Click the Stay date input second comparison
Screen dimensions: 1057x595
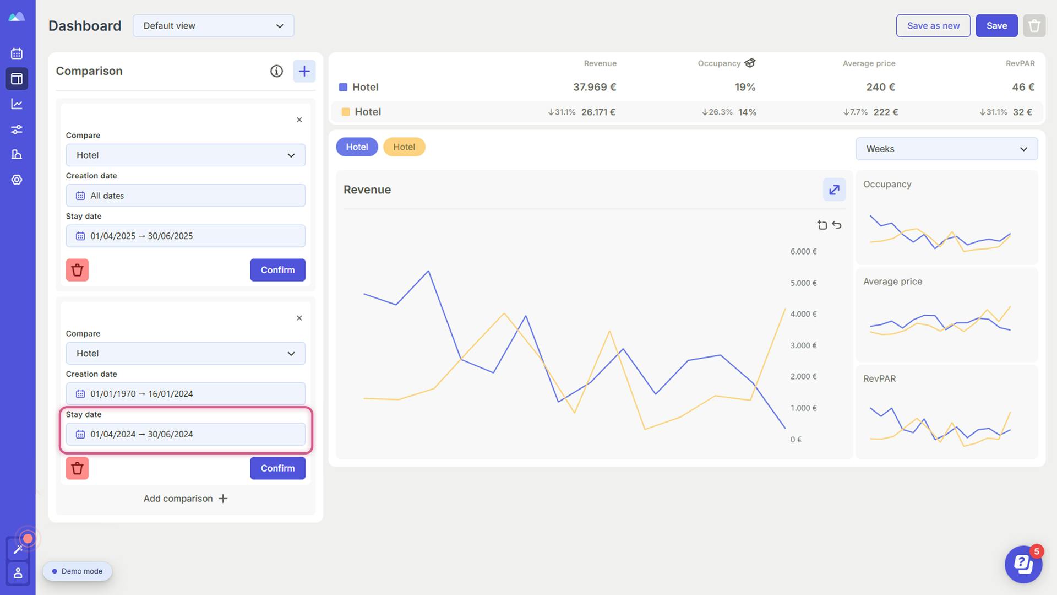click(x=185, y=434)
